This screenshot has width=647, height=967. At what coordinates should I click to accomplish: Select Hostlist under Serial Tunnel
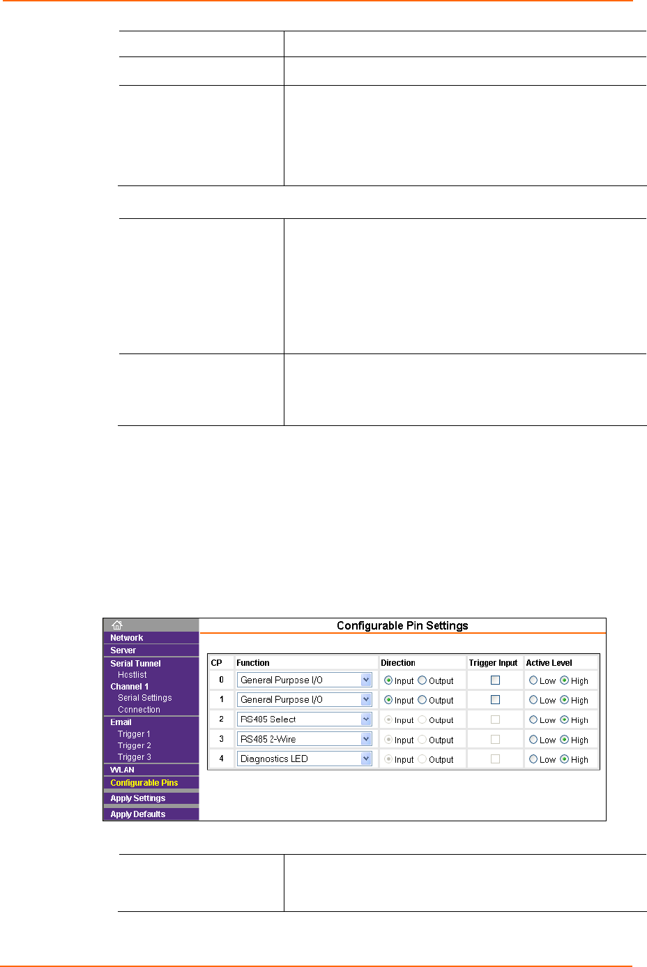132,675
